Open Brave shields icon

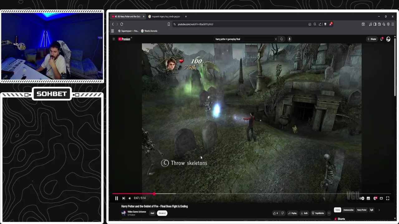click(325, 24)
